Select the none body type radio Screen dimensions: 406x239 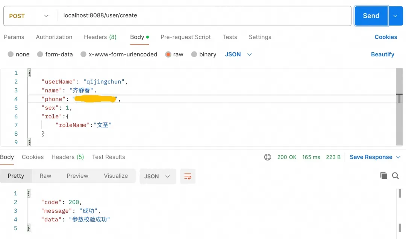coord(11,54)
